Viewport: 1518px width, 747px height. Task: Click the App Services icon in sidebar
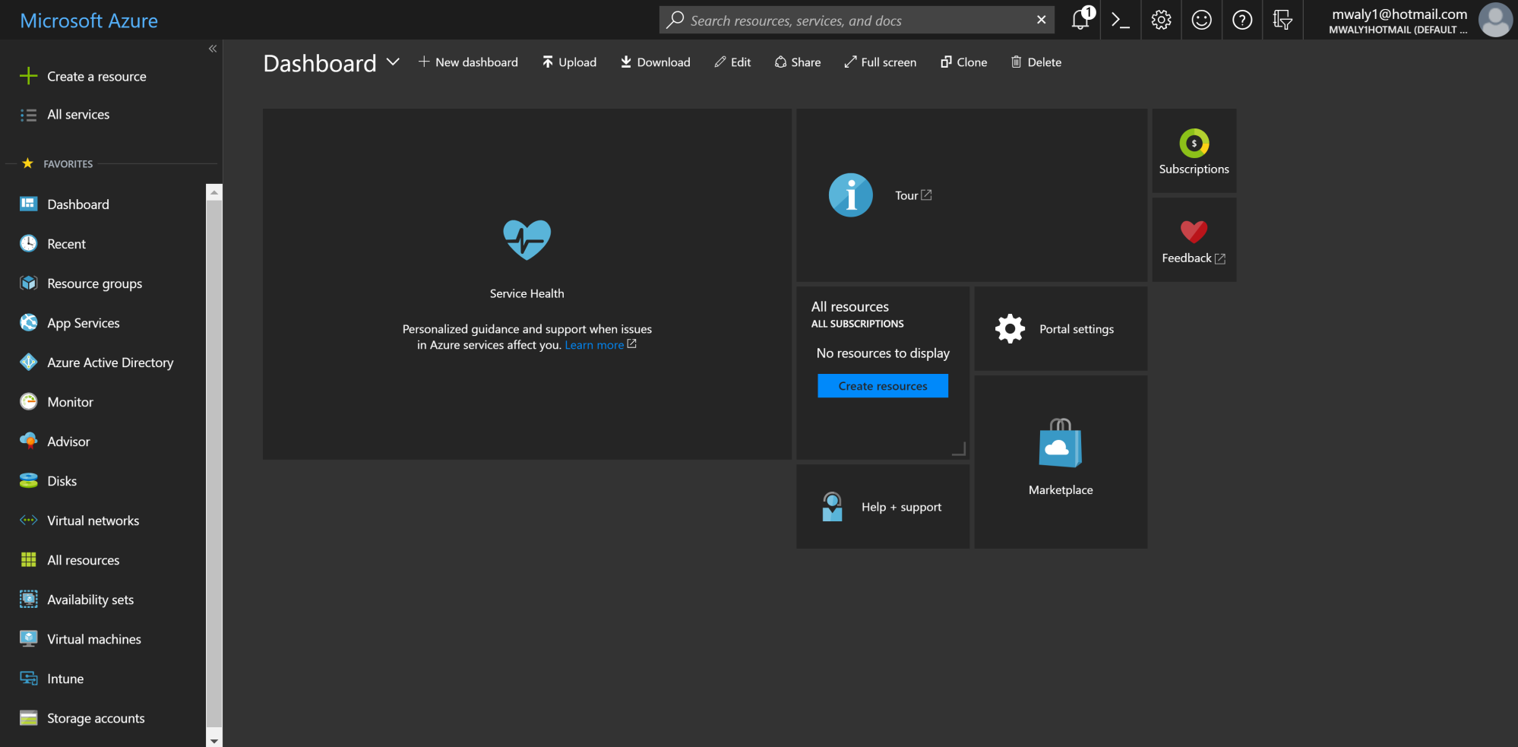click(x=28, y=322)
